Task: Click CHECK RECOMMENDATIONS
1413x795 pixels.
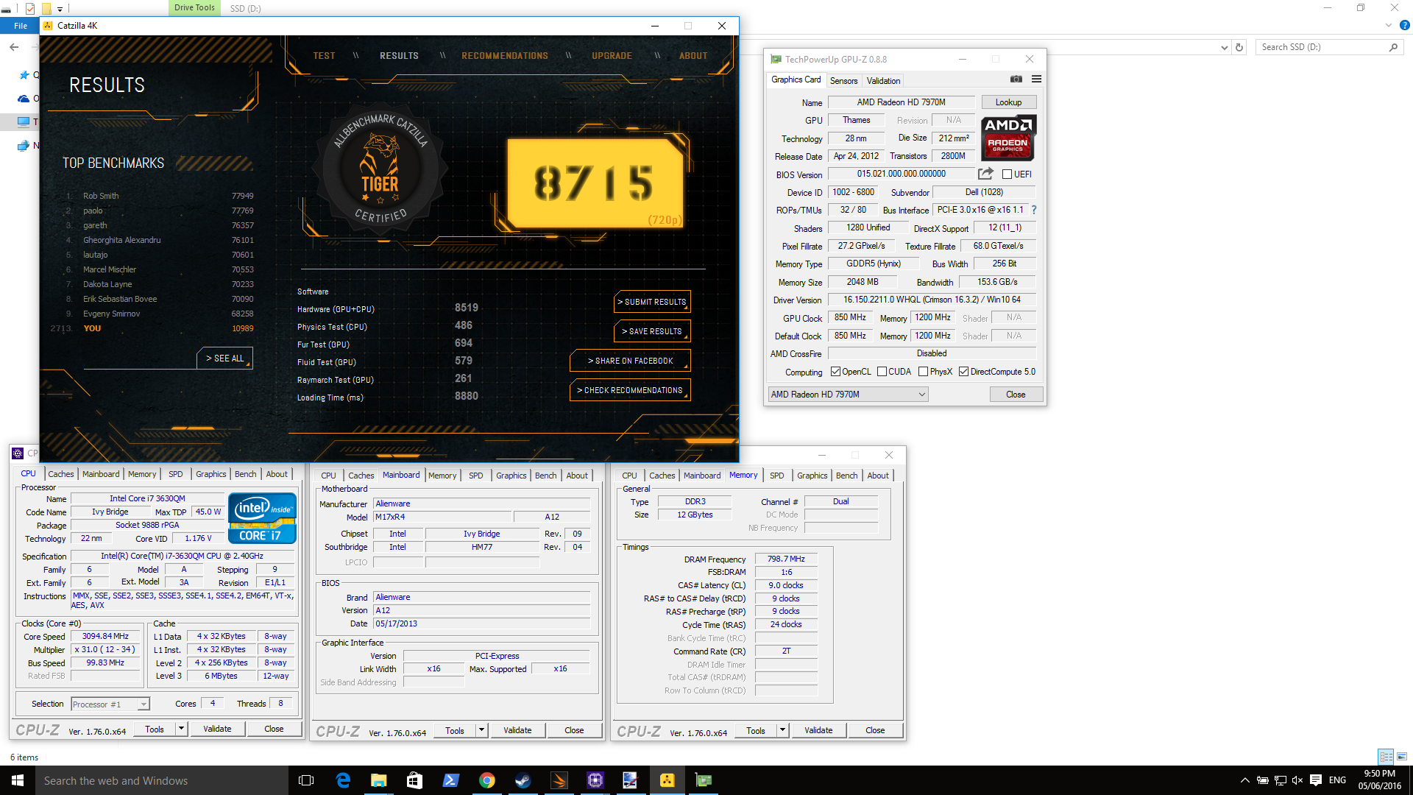Action: tap(630, 390)
